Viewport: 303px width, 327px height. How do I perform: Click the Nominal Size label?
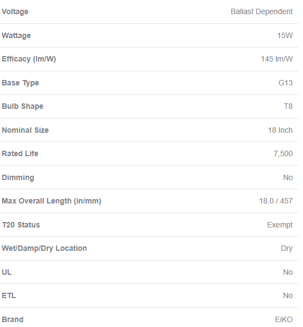[25, 131]
